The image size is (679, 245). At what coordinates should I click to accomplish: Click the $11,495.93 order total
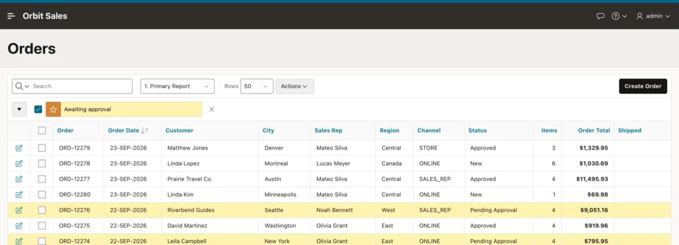click(592, 179)
